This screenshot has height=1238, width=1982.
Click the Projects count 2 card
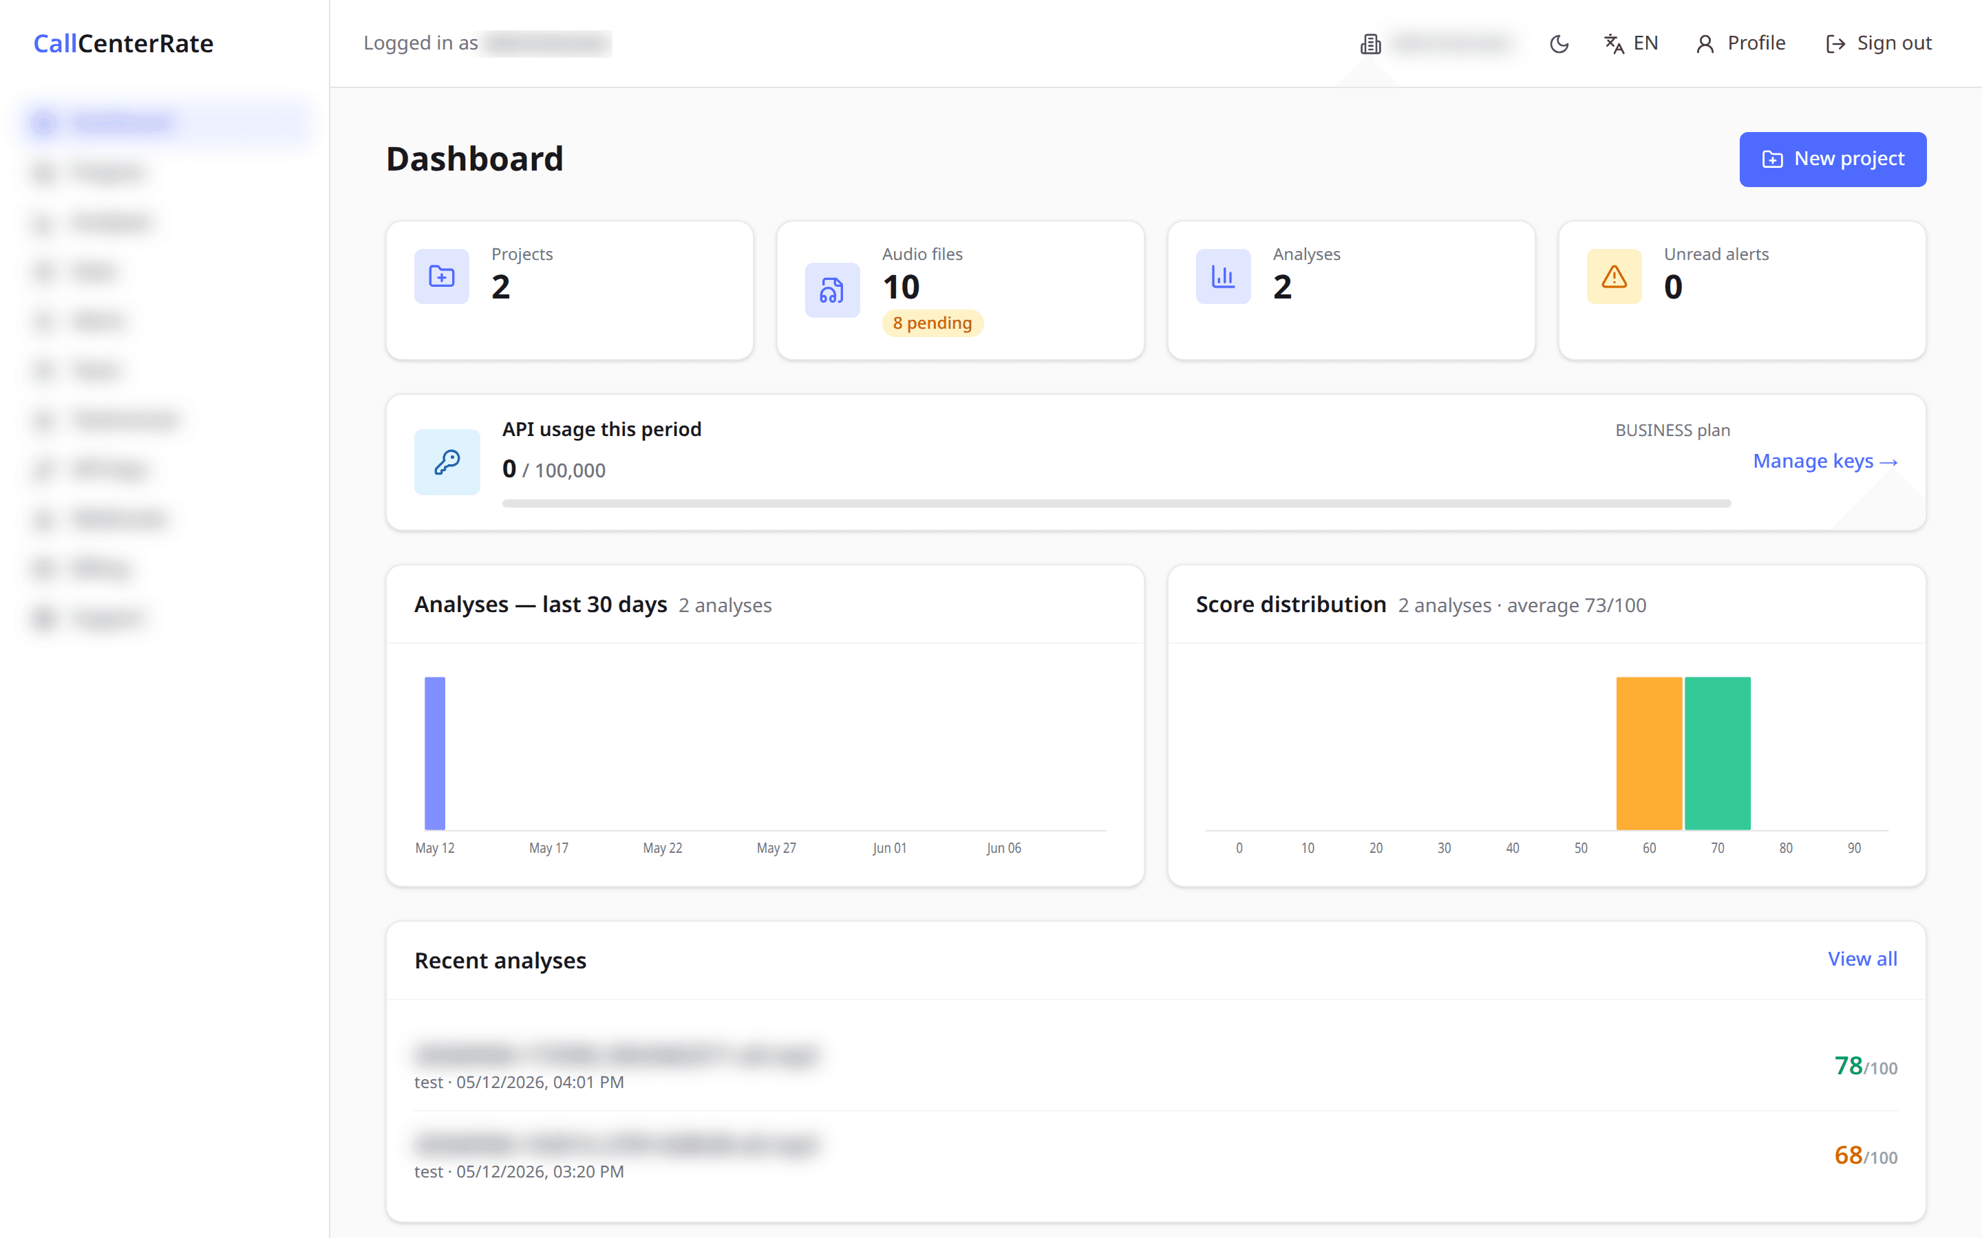pyautogui.click(x=569, y=290)
